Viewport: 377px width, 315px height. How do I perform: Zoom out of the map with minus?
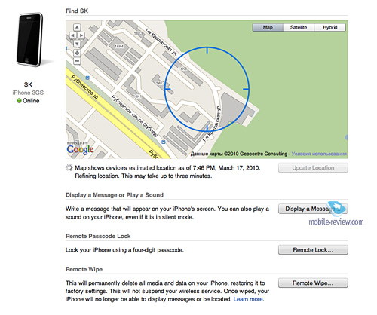point(77,61)
